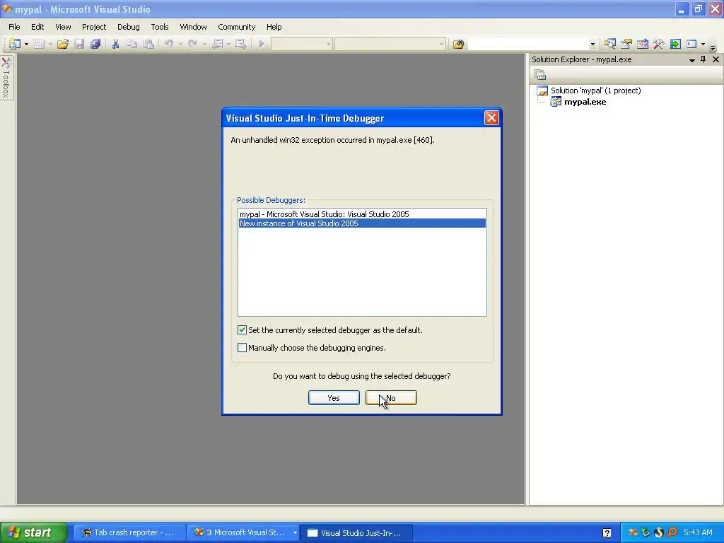This screenshot has width=724, height=543.
Task: Open the File menu
Action: tap(14, 27)
